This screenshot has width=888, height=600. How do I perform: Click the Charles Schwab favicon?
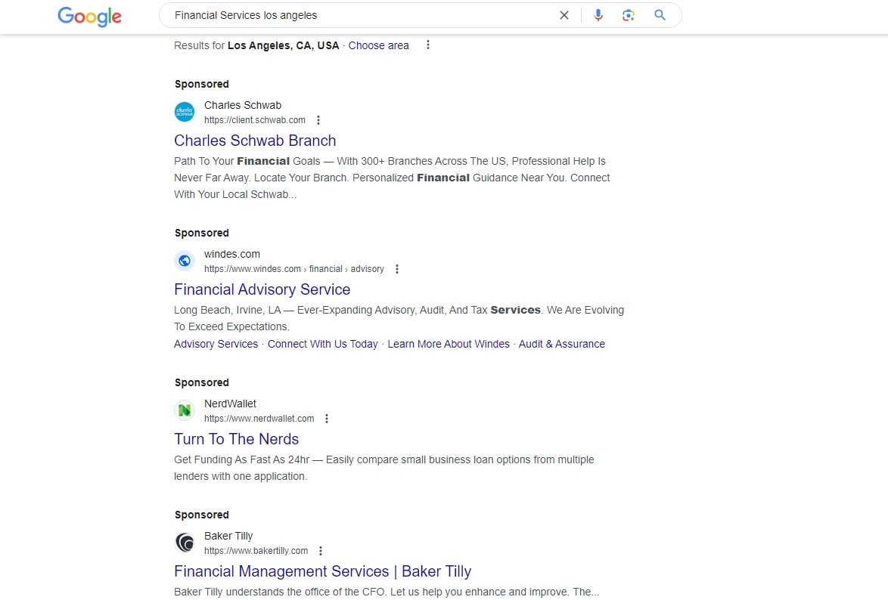click(x=184, y=111)
